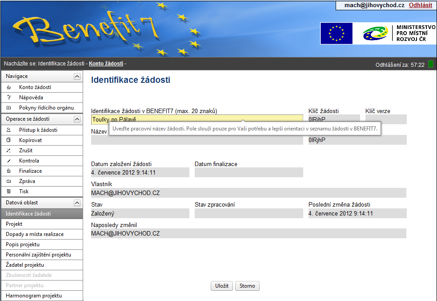Open Harmonogram projektu section
Screen dimensions: 437x301
click(x=42, y=296)
